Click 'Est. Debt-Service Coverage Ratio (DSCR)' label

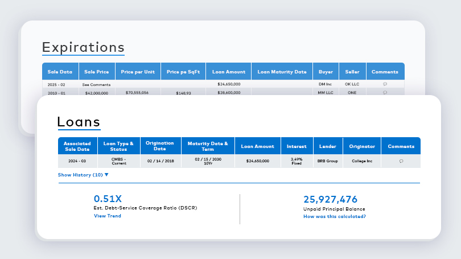click(x=145, y=208)
